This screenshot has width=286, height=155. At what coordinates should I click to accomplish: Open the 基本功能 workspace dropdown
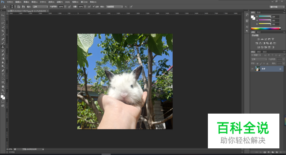277,7
